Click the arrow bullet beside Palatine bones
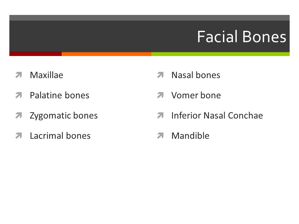The image size is (299, 224). [x=19, y=95]
